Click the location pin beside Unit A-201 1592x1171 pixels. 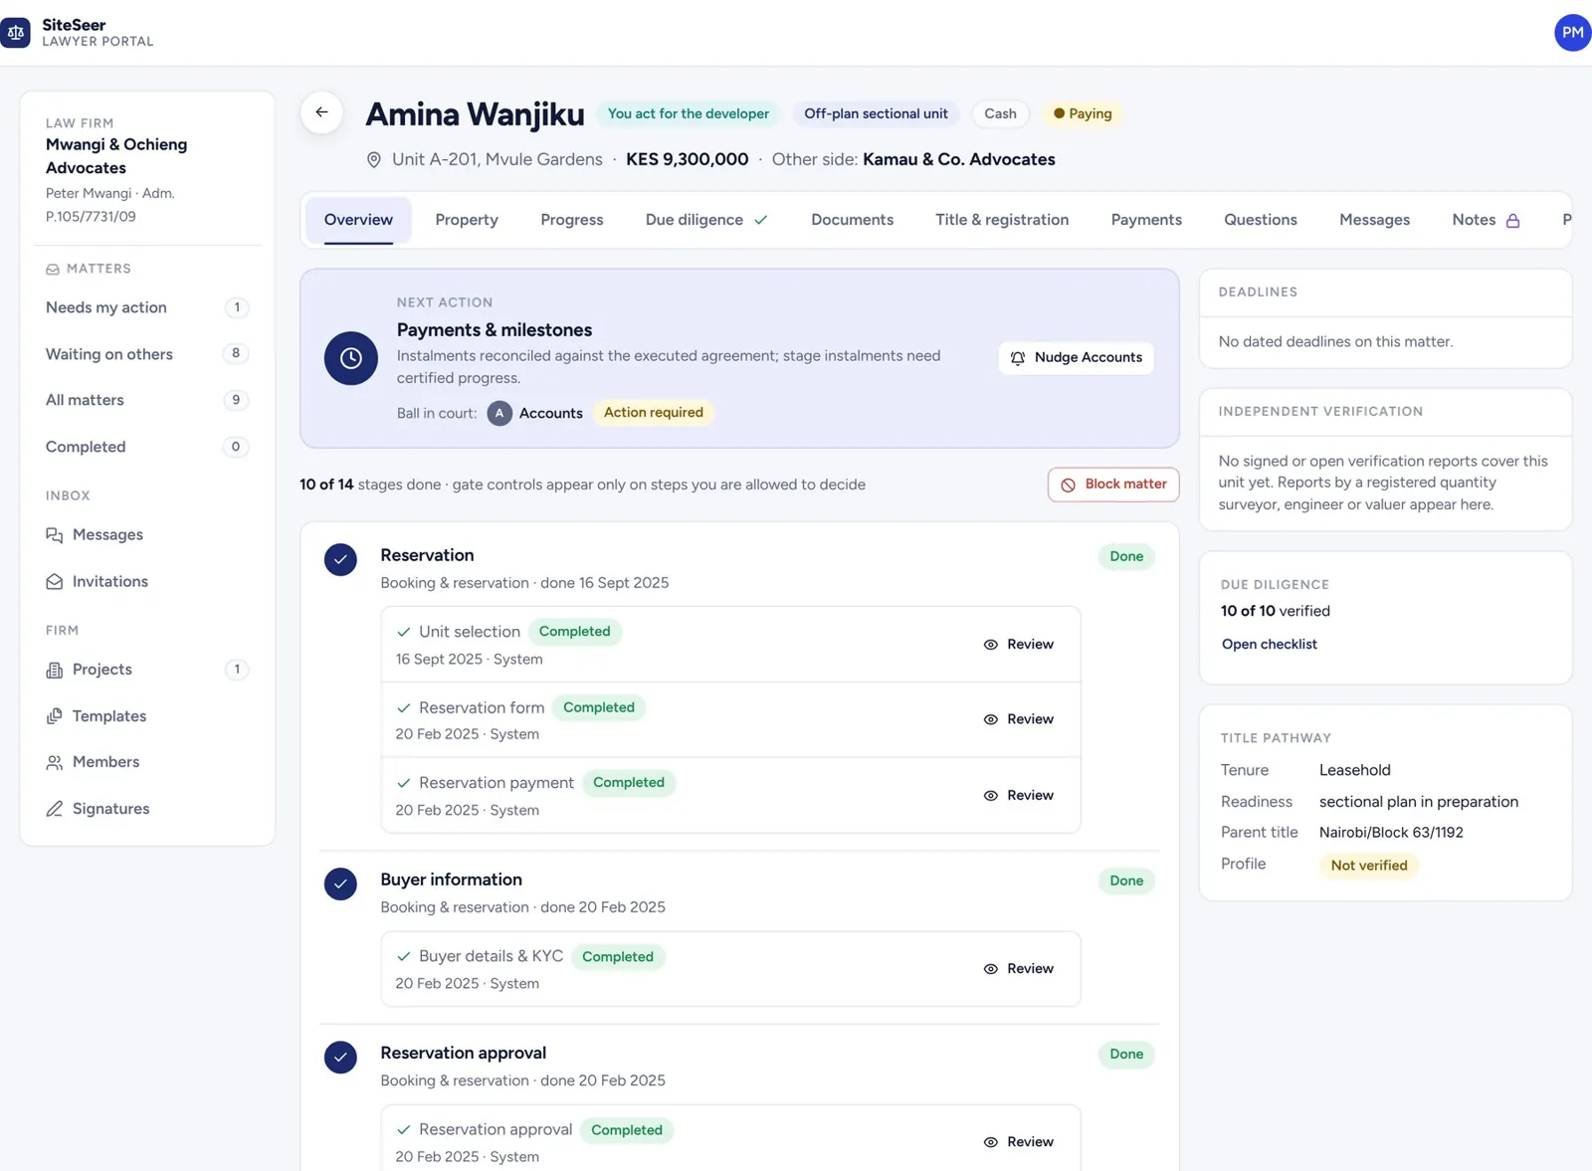coord(374,160)
